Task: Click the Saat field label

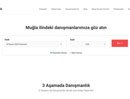Action: tap(72, 40)
